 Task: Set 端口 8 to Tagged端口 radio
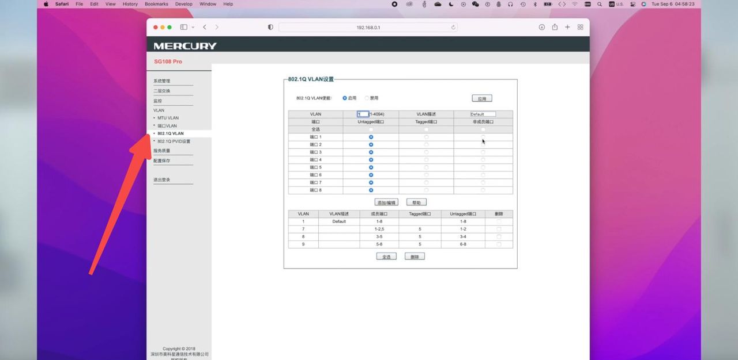click(427, 190)
